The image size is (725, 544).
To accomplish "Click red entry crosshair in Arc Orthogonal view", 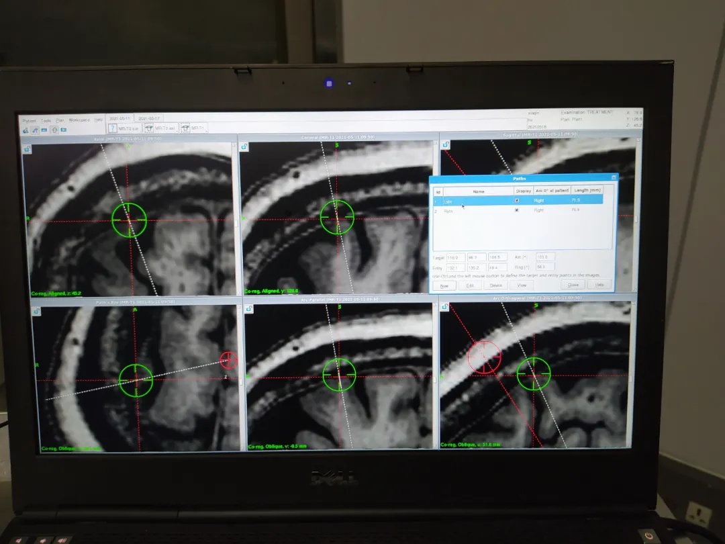I will click(x=483, y=357).
